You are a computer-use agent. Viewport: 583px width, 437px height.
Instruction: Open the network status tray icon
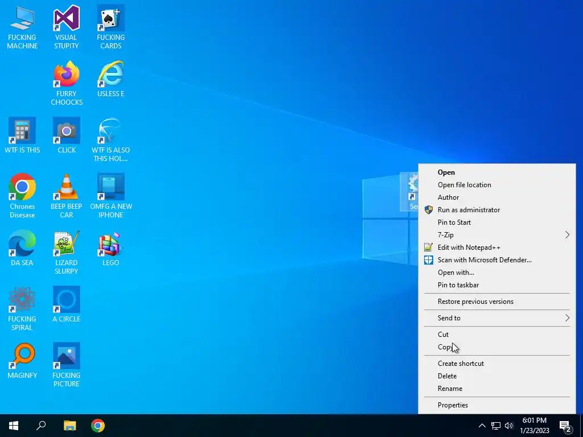496,426
